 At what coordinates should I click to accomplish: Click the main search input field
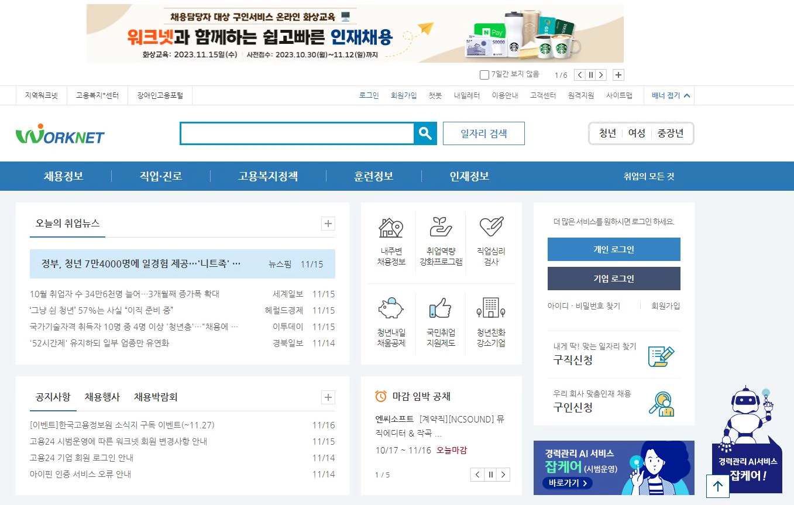coord(297,133)
